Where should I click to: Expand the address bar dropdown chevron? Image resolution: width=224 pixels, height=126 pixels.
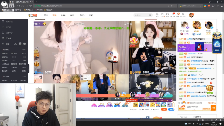(x=174, y=6)
